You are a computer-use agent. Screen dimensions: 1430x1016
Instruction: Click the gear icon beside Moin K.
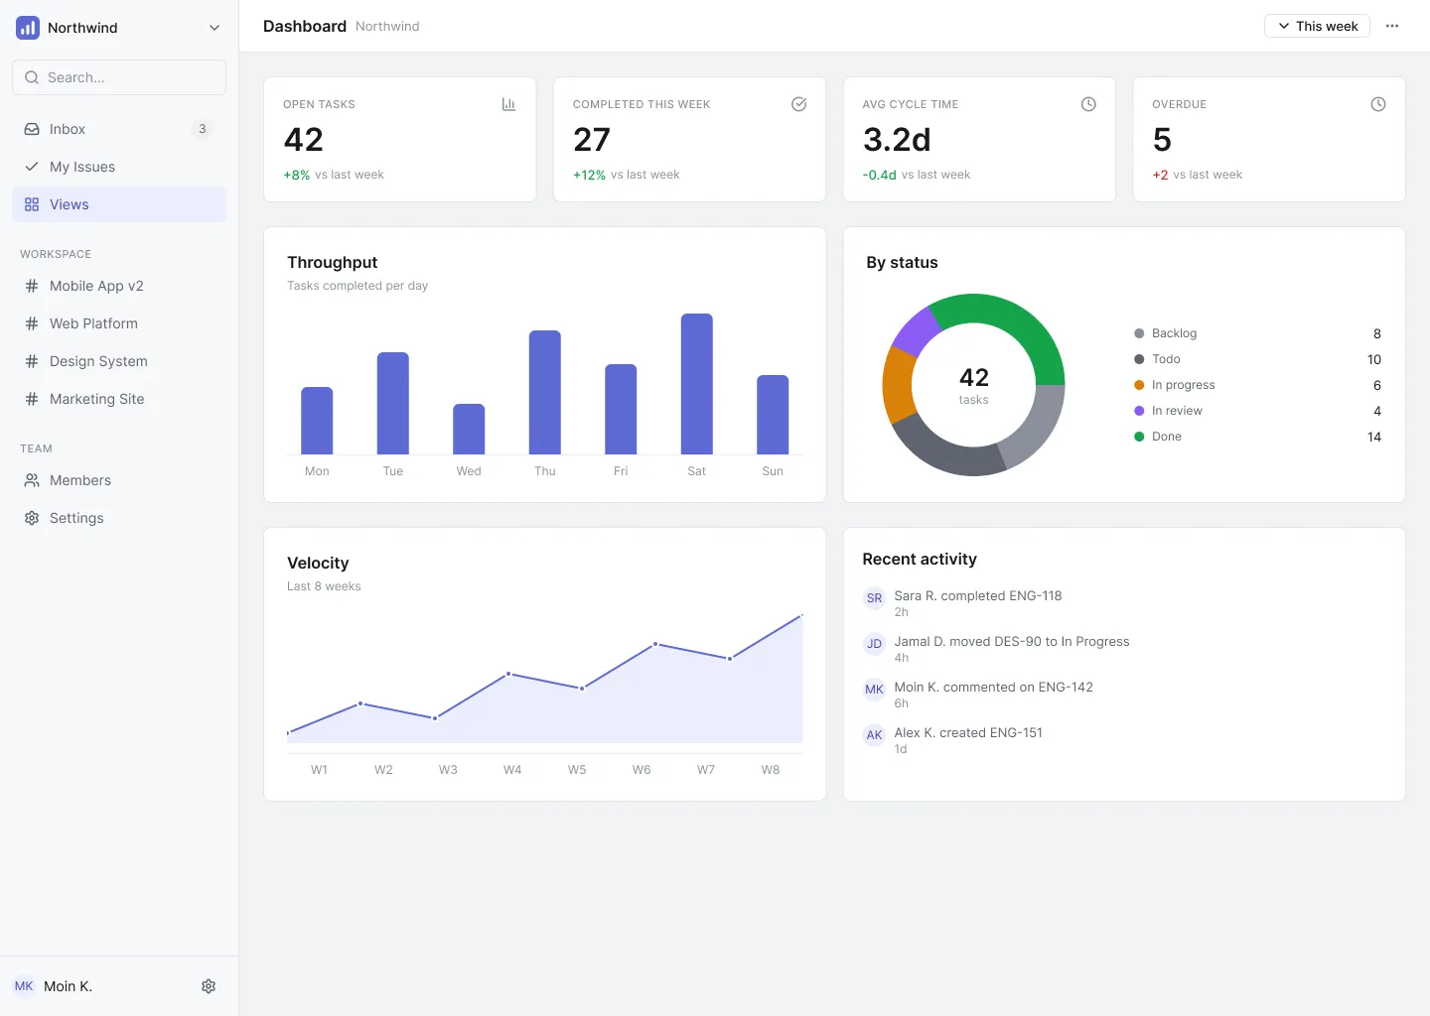pos(209,986)
